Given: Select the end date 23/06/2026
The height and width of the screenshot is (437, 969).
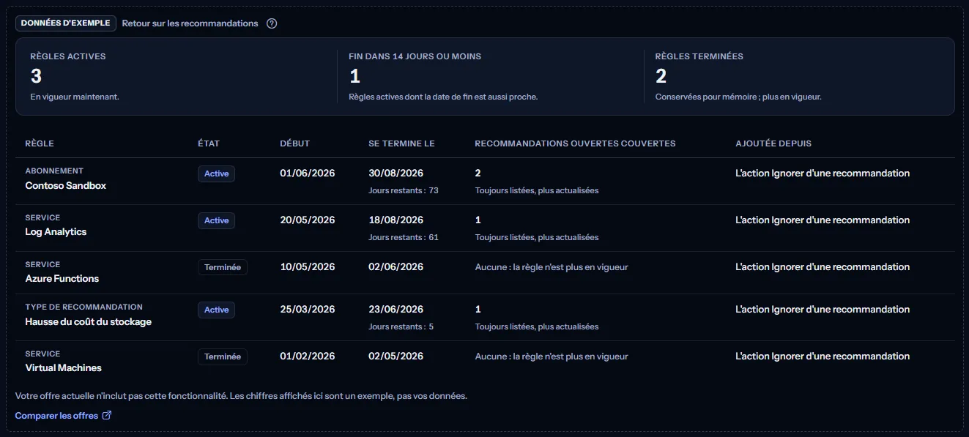Looking at the screenshot, I should tap(396, 310).
